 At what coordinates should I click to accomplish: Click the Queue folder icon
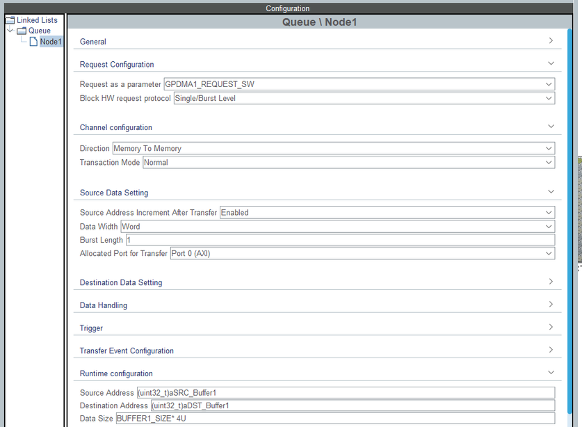(22, 31)
